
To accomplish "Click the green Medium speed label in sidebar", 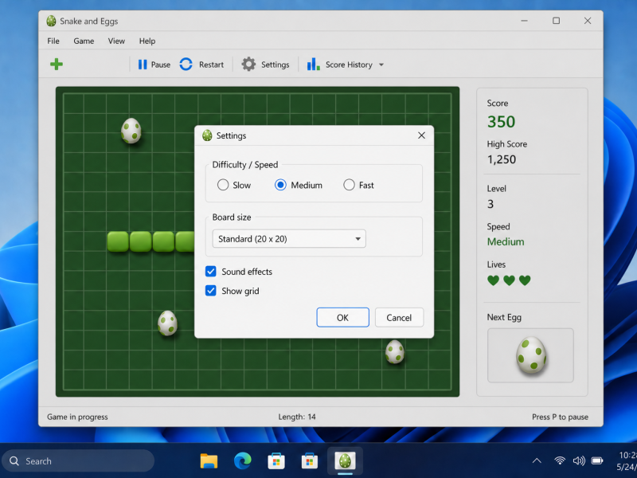I will [x=506, y=242].
